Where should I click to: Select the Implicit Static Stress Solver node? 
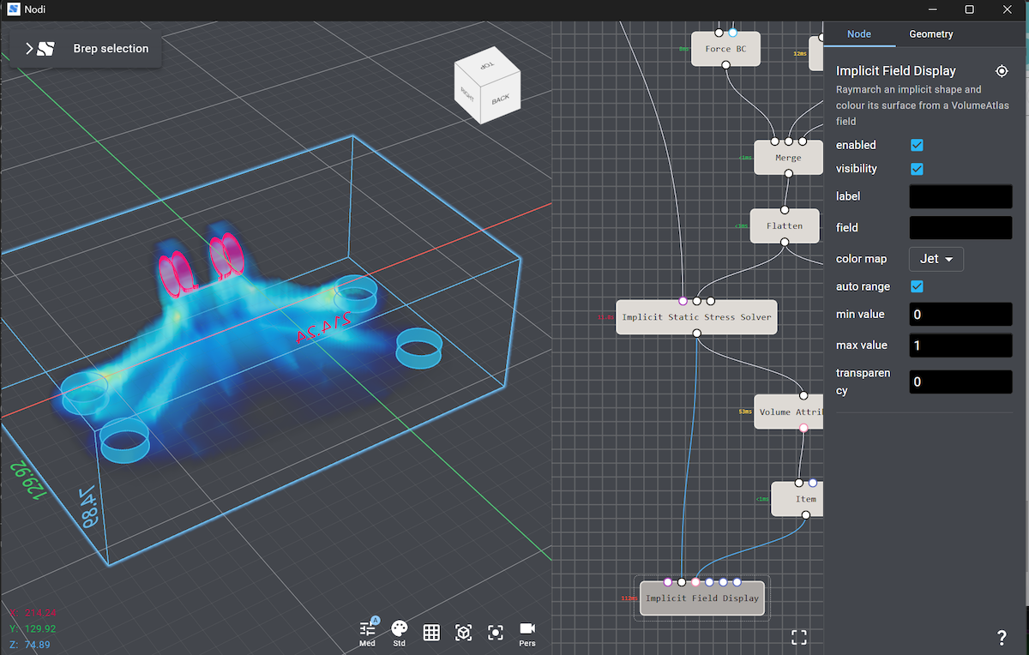coord(696,317)
